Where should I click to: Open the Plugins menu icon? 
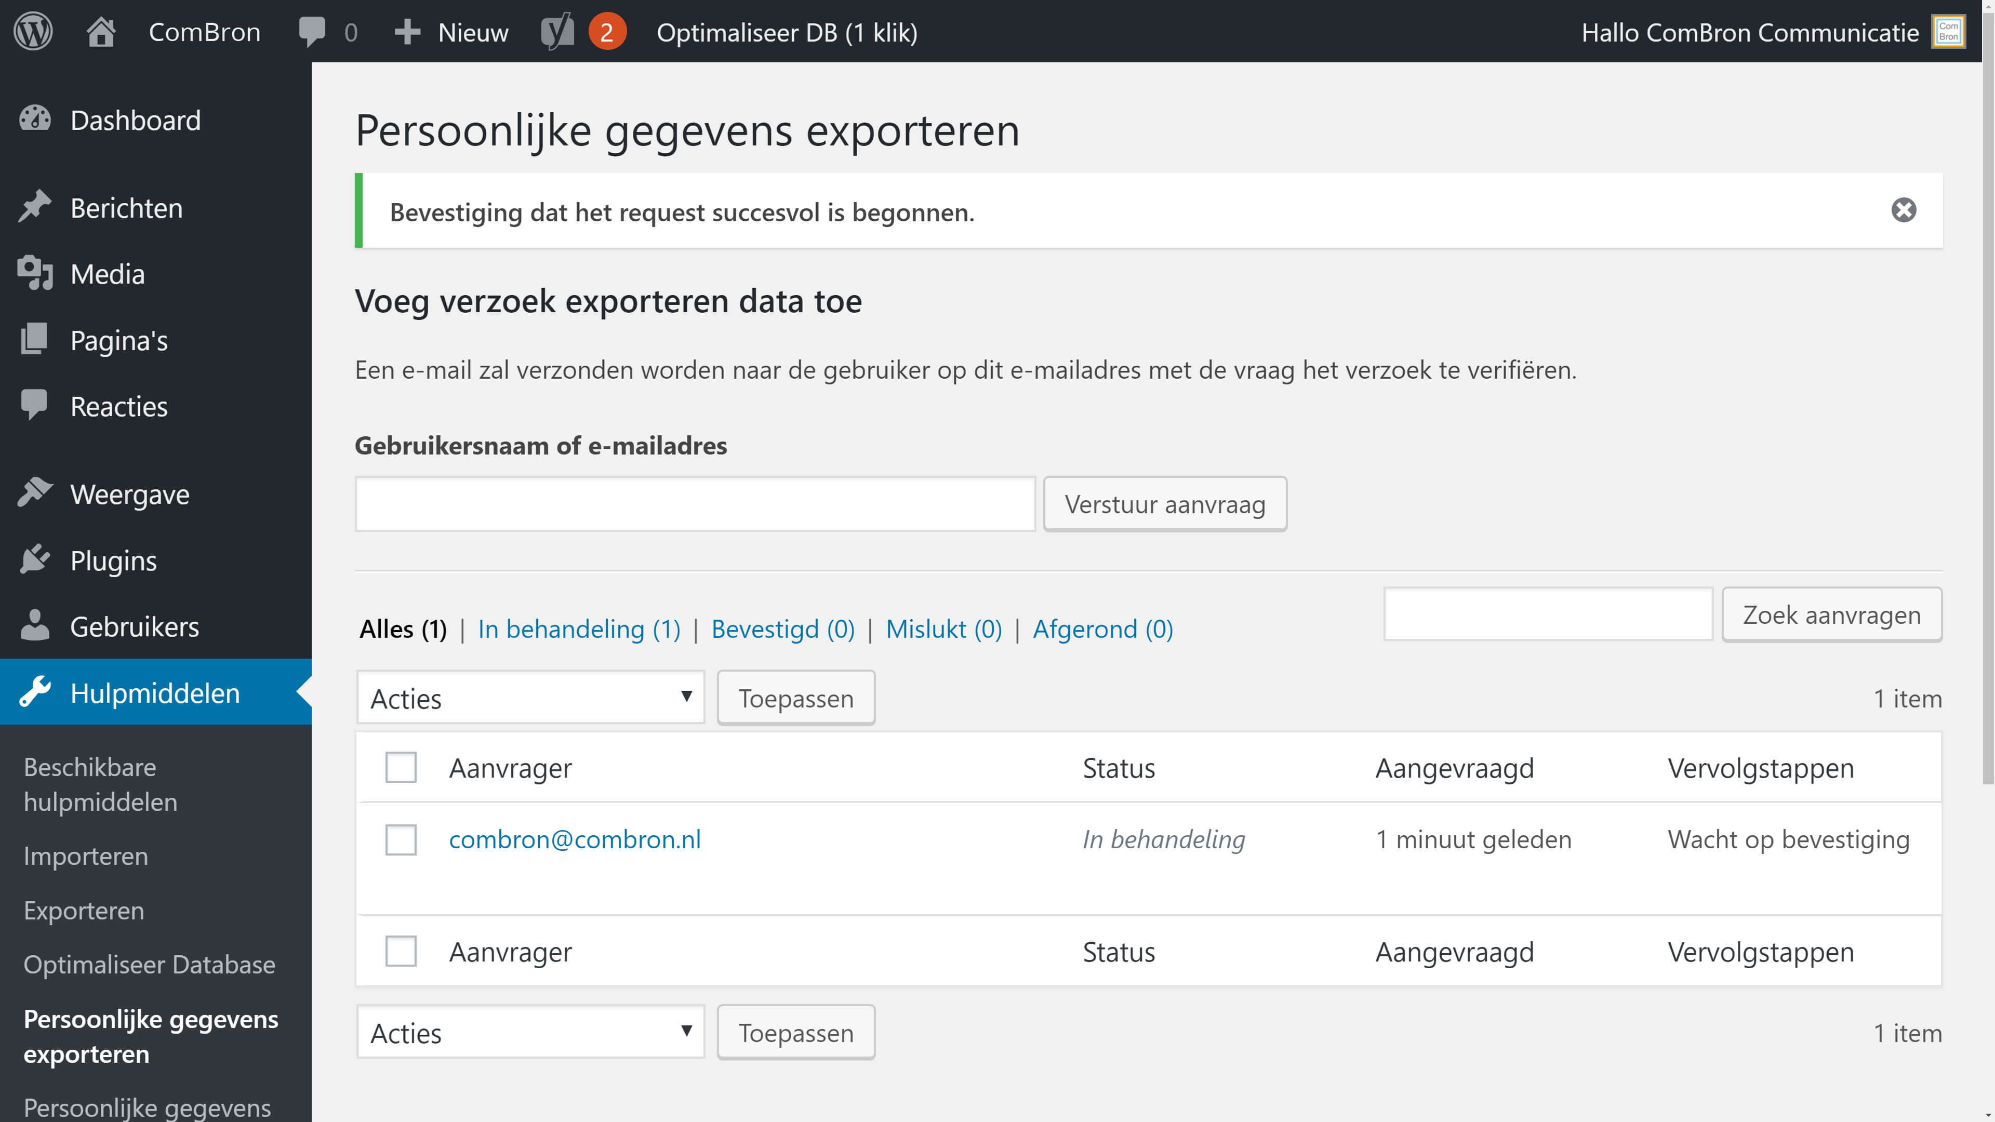[x=35, y=560]
